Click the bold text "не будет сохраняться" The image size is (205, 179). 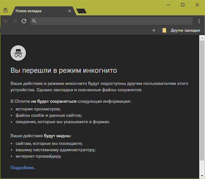tap(54, 101)
